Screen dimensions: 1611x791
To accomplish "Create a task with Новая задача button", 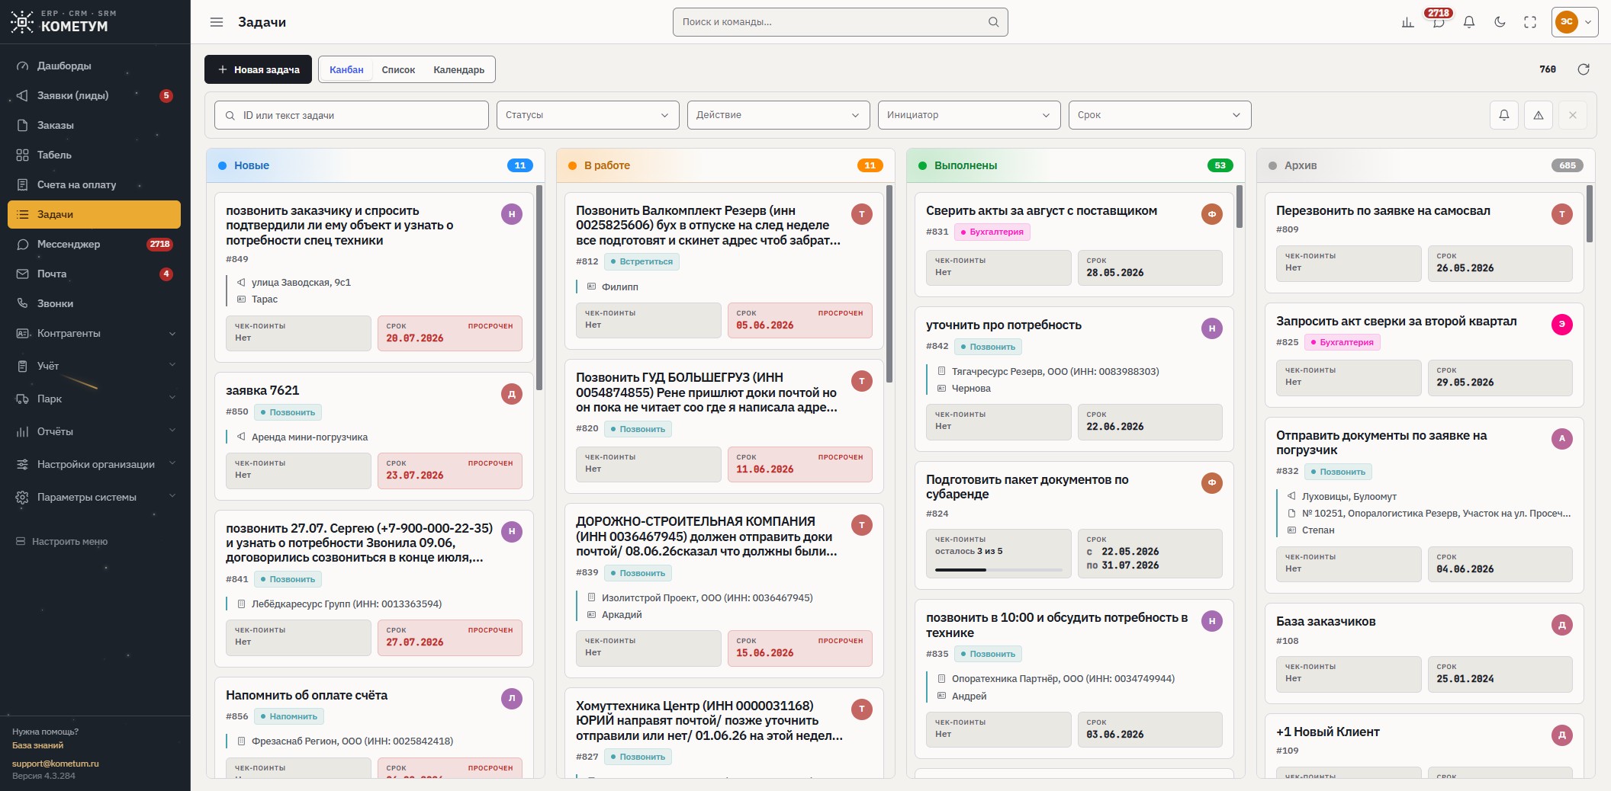I will click(x=258, y=69).
